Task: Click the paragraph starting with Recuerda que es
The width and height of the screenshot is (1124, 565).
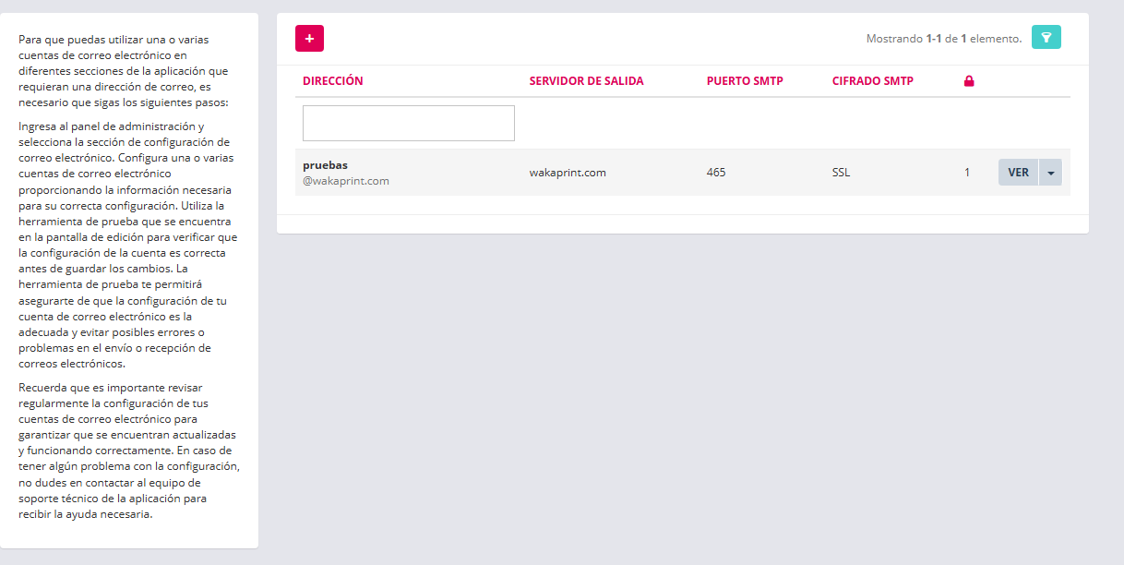Action: (128, 451)
